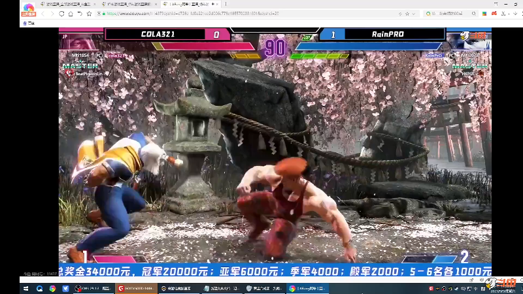Open a new browser tab
Viewport: 523px width, 294px height.
[x=226, y=4]
